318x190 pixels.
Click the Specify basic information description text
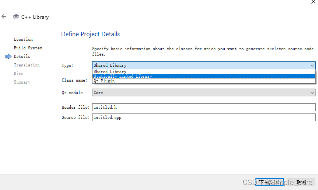pyautogui.click(x=203, y=51)
